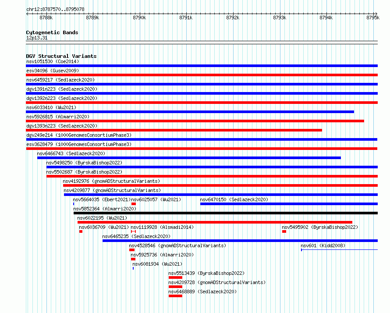
Task: Select the nsv6025057 (Wu2021) small red bar
Action: click(134, 204)
